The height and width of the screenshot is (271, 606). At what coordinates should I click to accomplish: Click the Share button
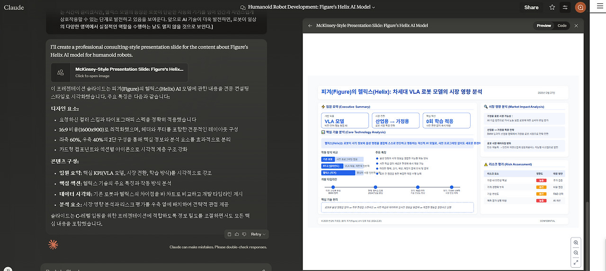coord(531,7)
